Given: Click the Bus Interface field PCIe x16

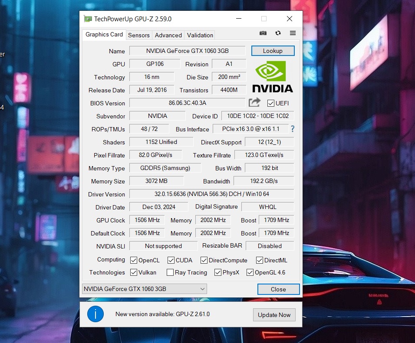Looking at the screenshot, I should point(250,129).
